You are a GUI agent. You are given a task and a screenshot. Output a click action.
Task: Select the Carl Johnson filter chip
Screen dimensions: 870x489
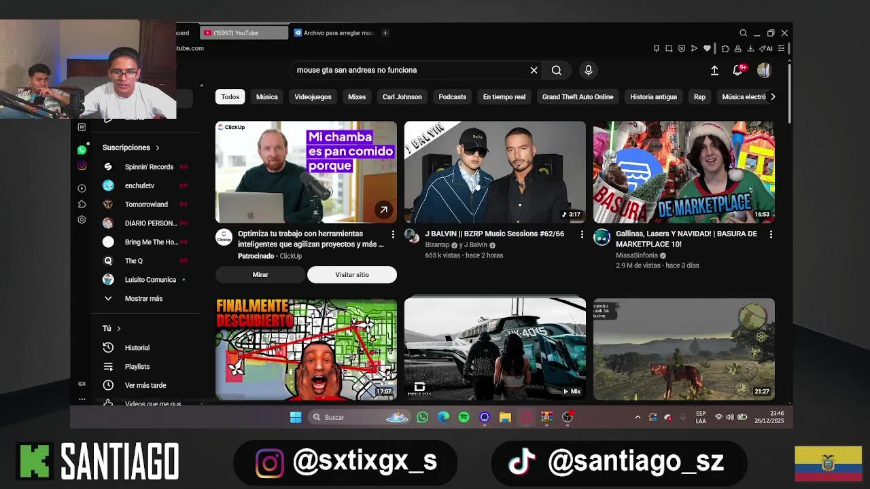point(402,97)
